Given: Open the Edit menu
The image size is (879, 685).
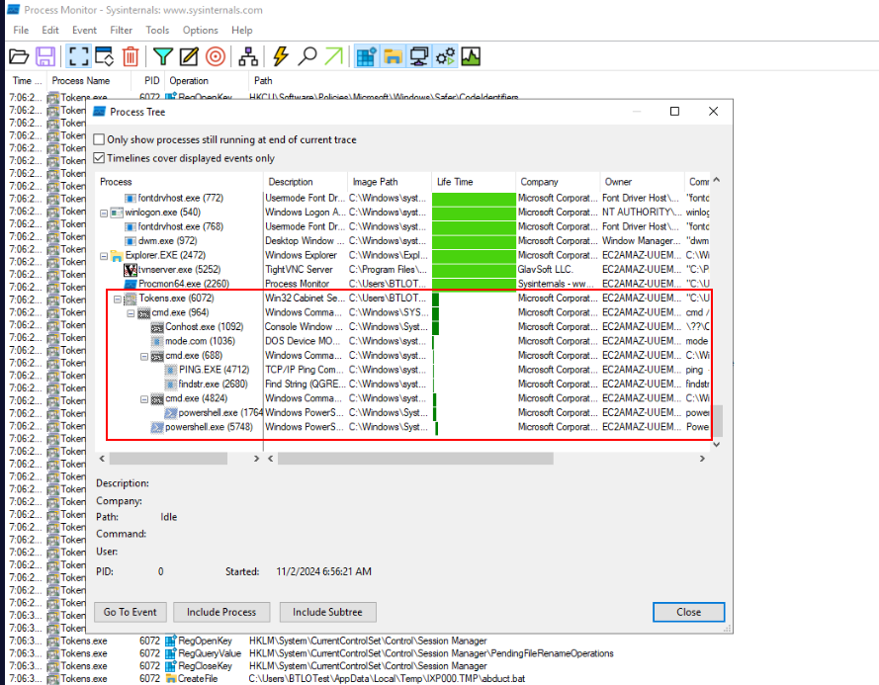Looking at the screenshot, I should [49, 31].
